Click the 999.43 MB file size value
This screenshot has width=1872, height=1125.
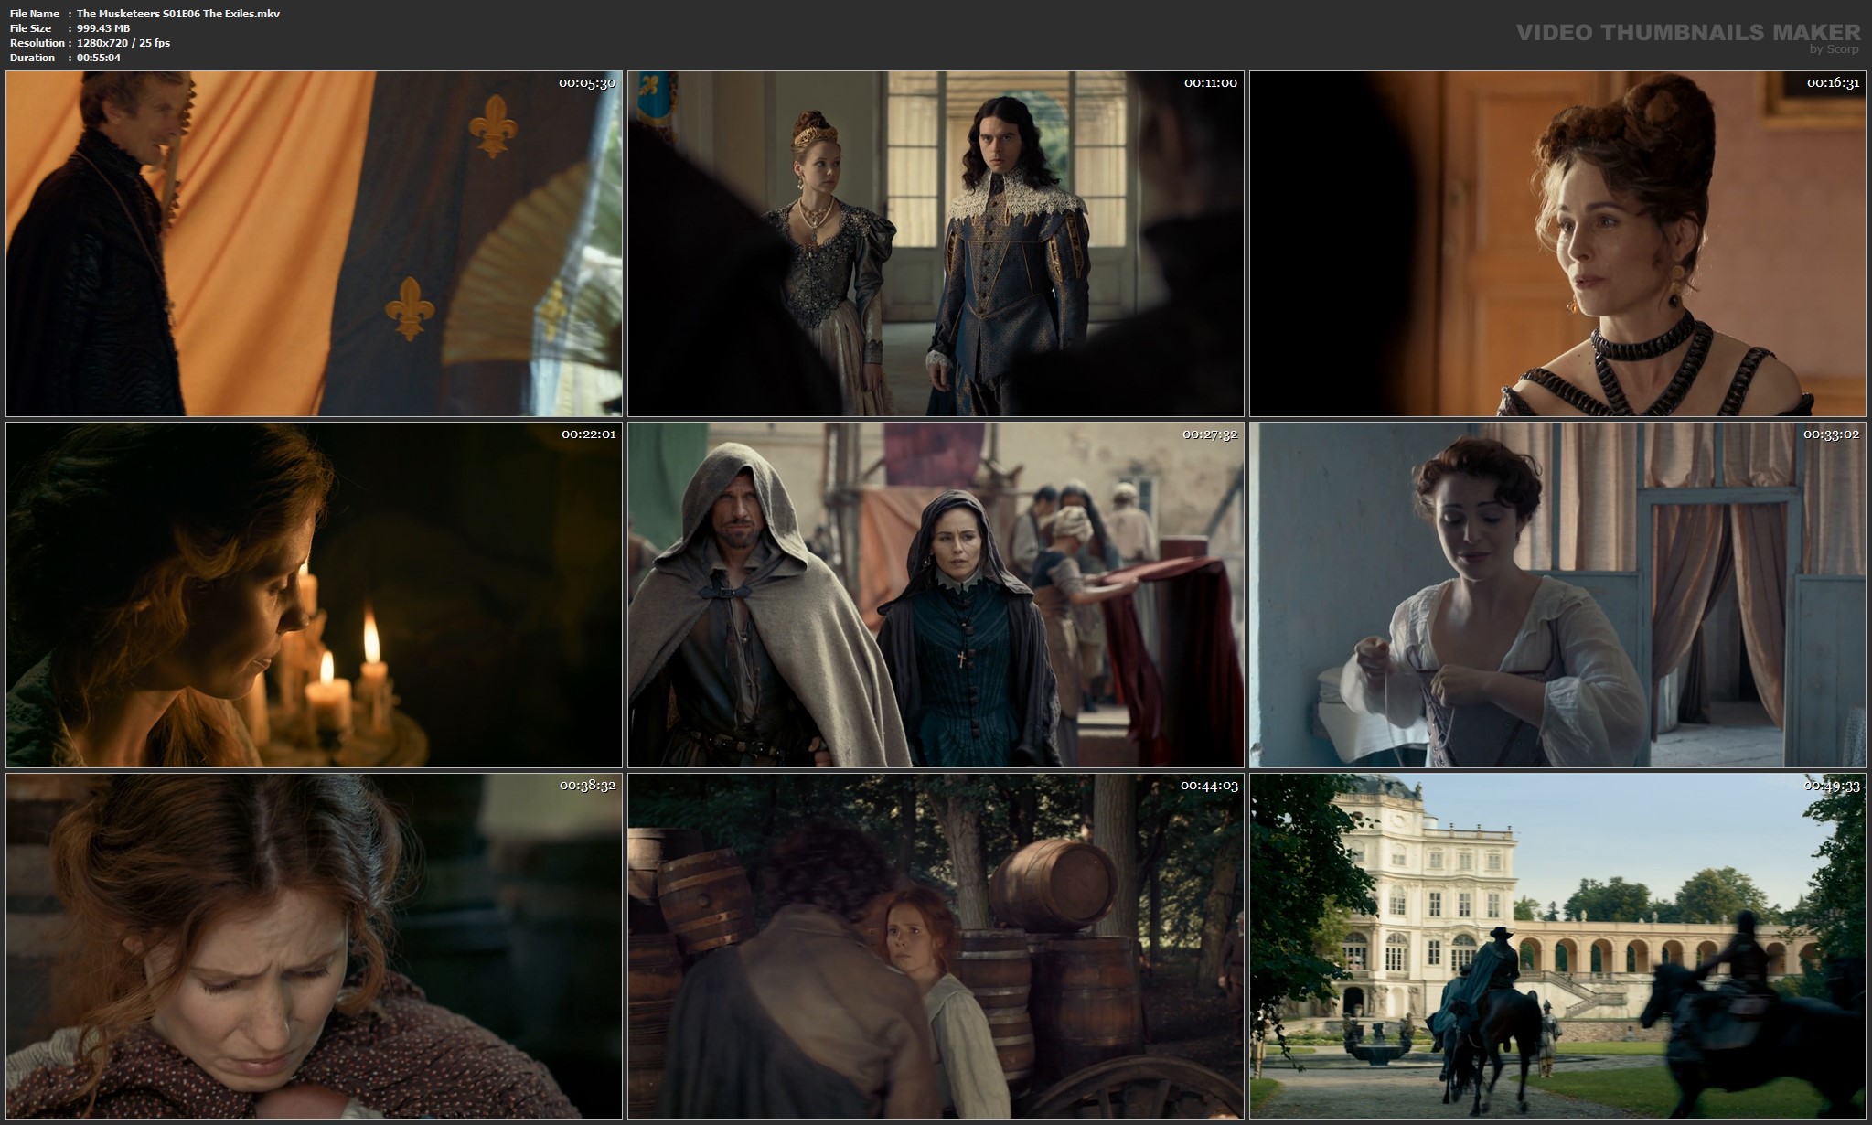pyautogui.click(x=103, y=28)
